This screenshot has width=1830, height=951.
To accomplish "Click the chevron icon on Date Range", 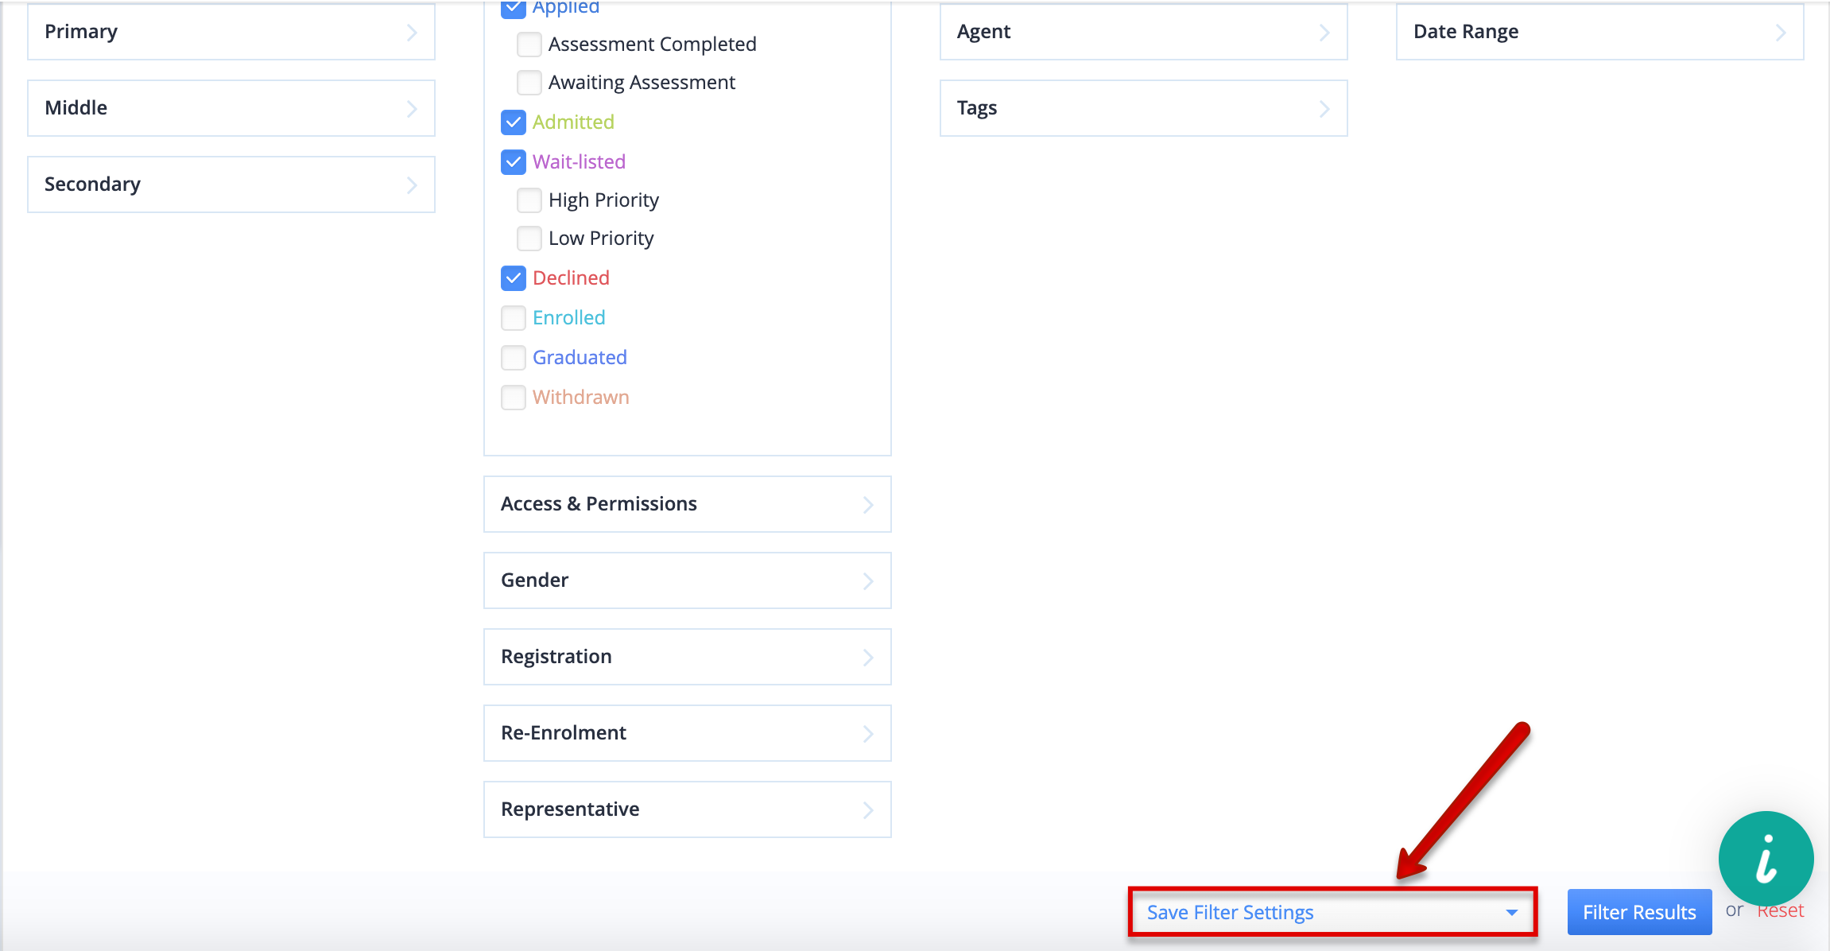I will [x=1781, y=33].
